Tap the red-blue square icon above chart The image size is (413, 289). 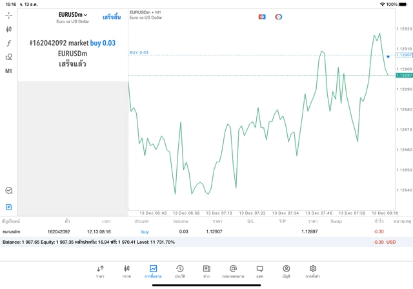point(262,16)
